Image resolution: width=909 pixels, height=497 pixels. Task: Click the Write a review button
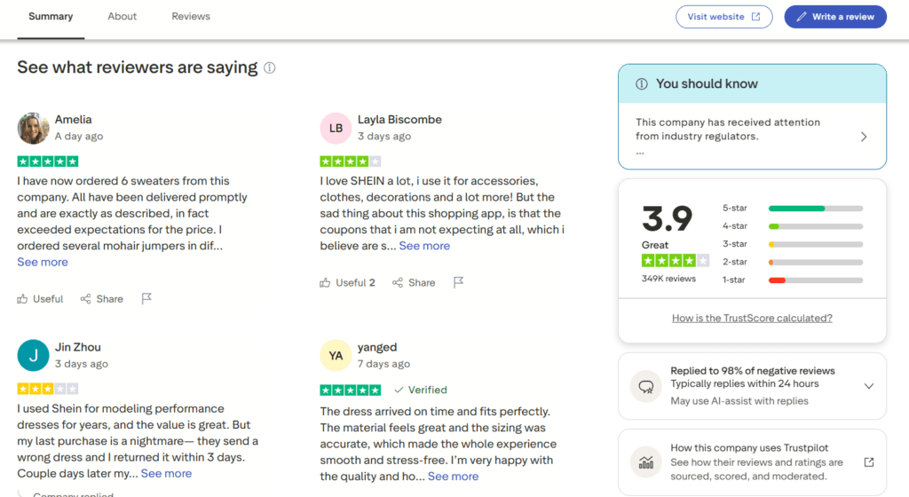[835, 17]
